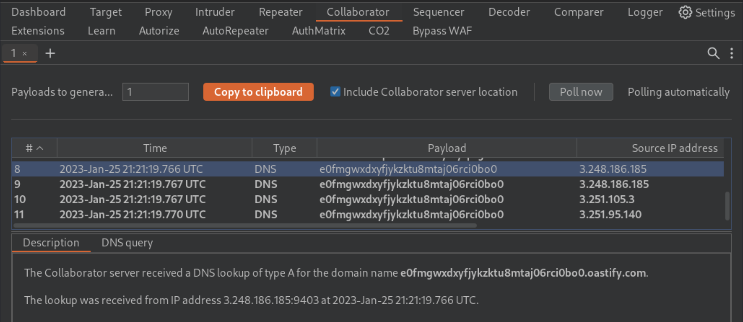The height and width of the screenshot is (322, 743).
Task: Switch to the Decoder tab
Action: (509, 12)
